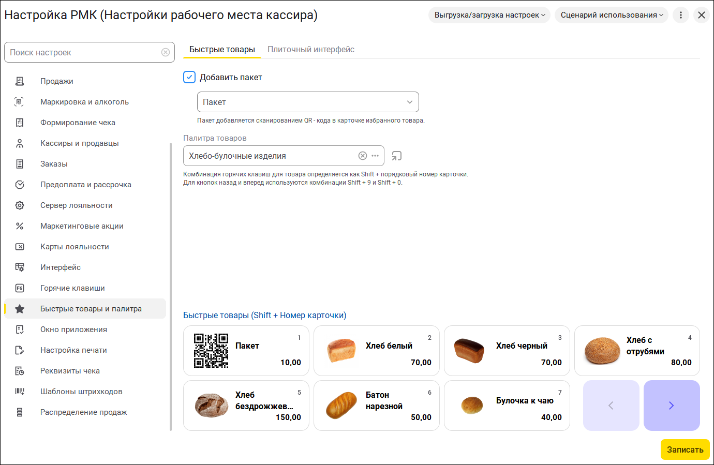Open the palette icon next to the field
Image resolution: width=714 pixels, height=465 pixels.
tap(397, 156)
